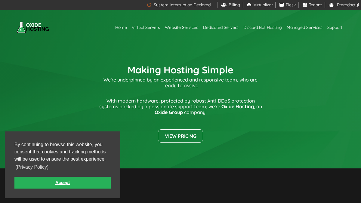Click the Billing people icon
361x203 pixels.
[224, 5]
